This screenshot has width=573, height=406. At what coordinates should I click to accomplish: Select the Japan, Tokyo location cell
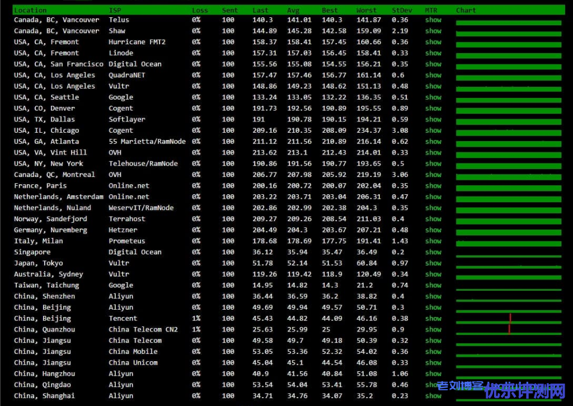coord(39,263)
